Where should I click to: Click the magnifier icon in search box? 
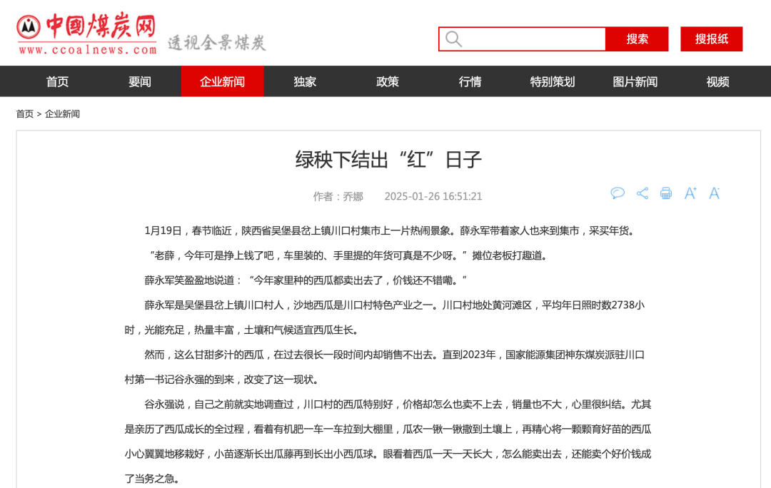[453, 39]
